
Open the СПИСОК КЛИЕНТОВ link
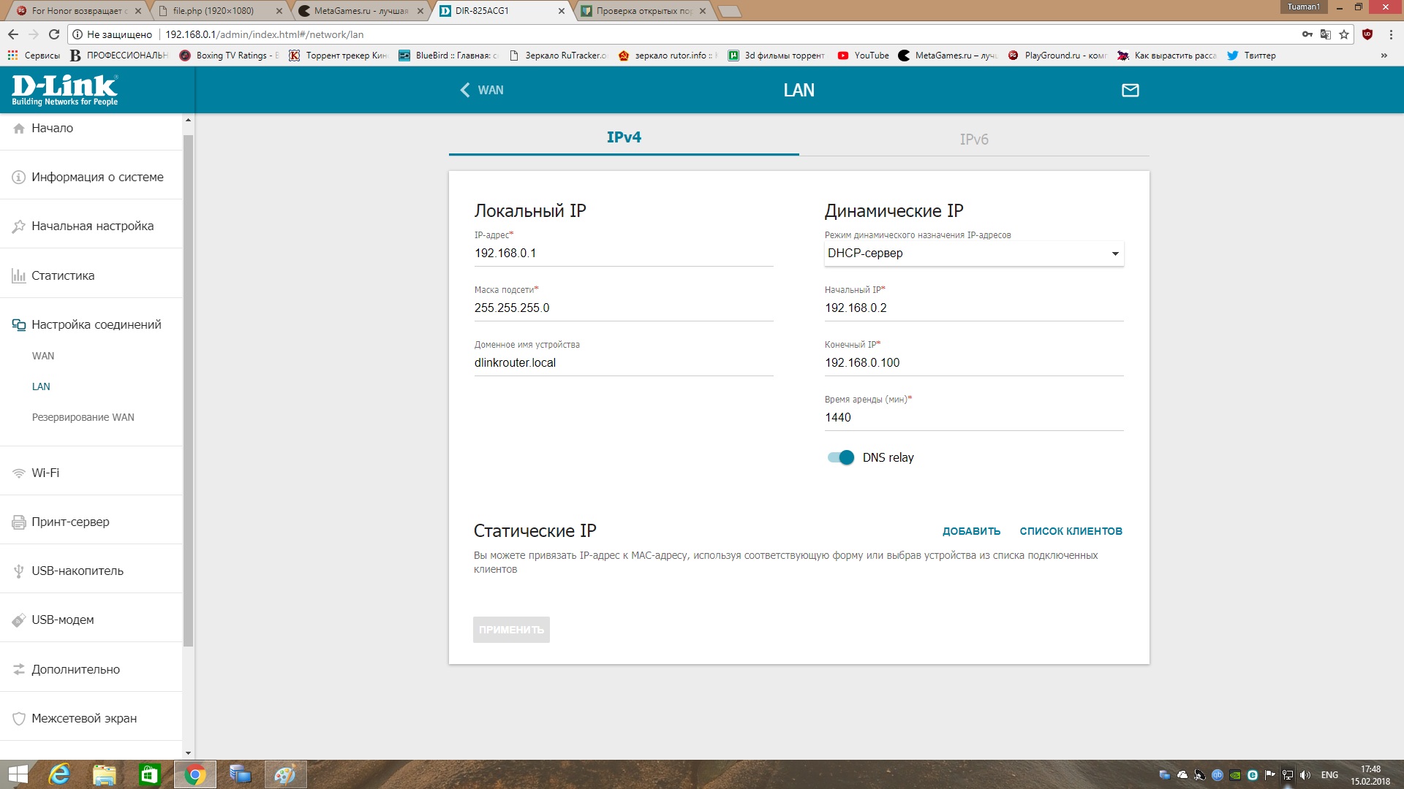[1071, 531]
